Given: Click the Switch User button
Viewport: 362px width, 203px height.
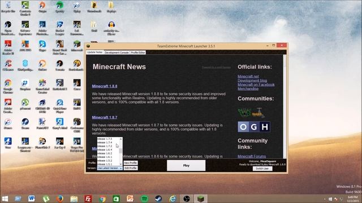Looking at the screenshot, I should (x=262, y=169).
